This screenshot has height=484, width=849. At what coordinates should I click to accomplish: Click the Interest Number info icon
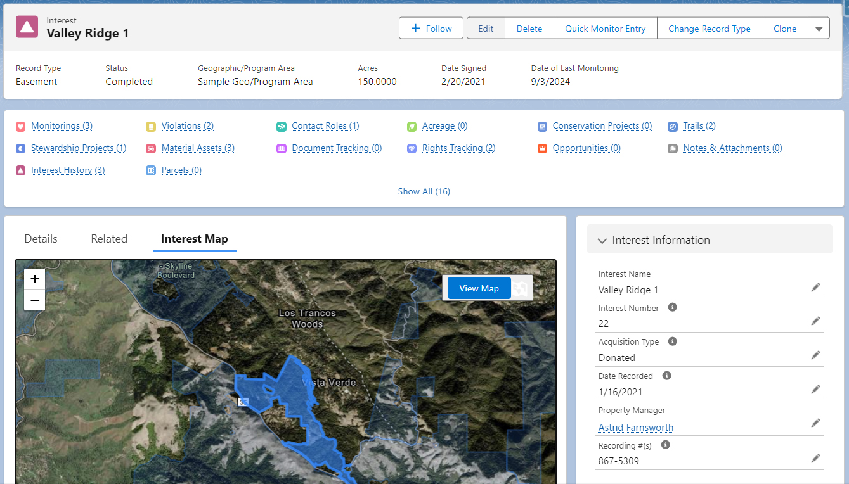(x=673, y=307)
